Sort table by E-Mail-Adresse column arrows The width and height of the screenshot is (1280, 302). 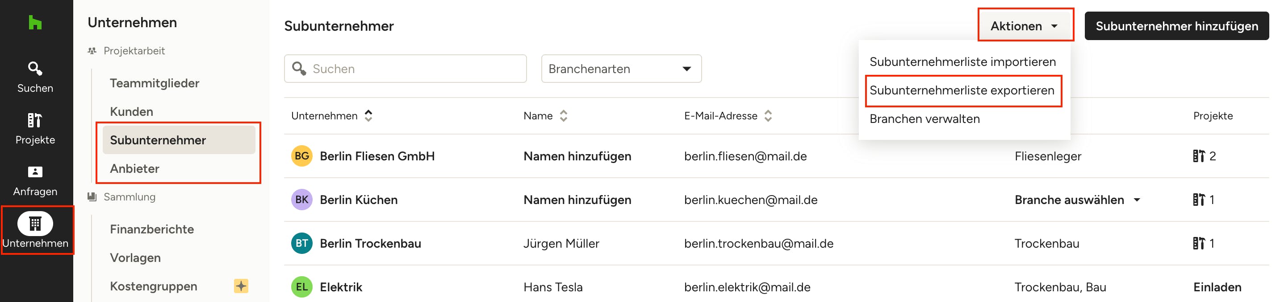(768, 115)
